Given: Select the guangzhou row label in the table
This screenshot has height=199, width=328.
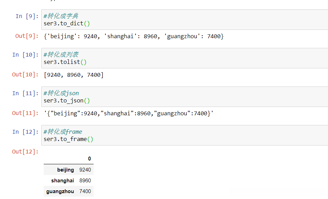Looking at the screenshot, I should pos(60,191).
